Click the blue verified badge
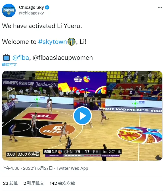Viewport: 166px width, 191px height. click(47, 7)
